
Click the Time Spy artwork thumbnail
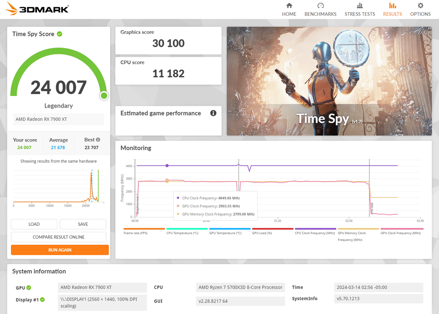[x=329, y=81]
